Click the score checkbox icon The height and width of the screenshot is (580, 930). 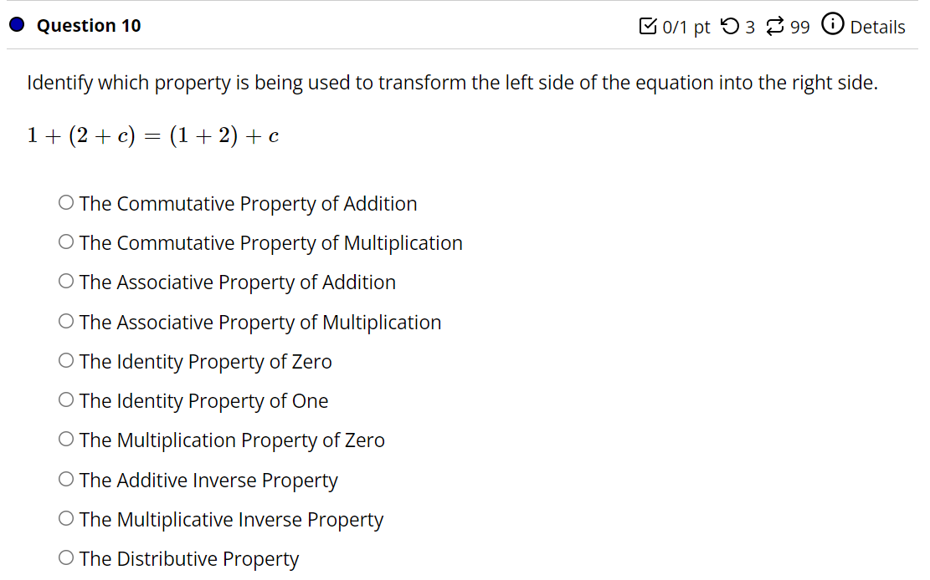click(x=648, y=26)
